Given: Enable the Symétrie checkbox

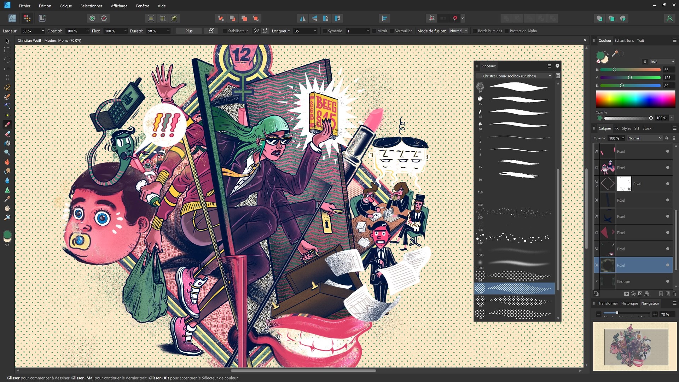Looking at the screenshot, I should click(x=325, y=31).
